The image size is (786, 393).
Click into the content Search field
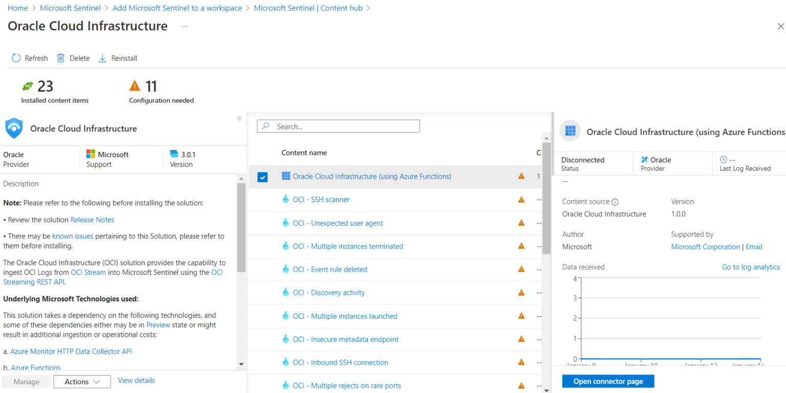point(343,126)
